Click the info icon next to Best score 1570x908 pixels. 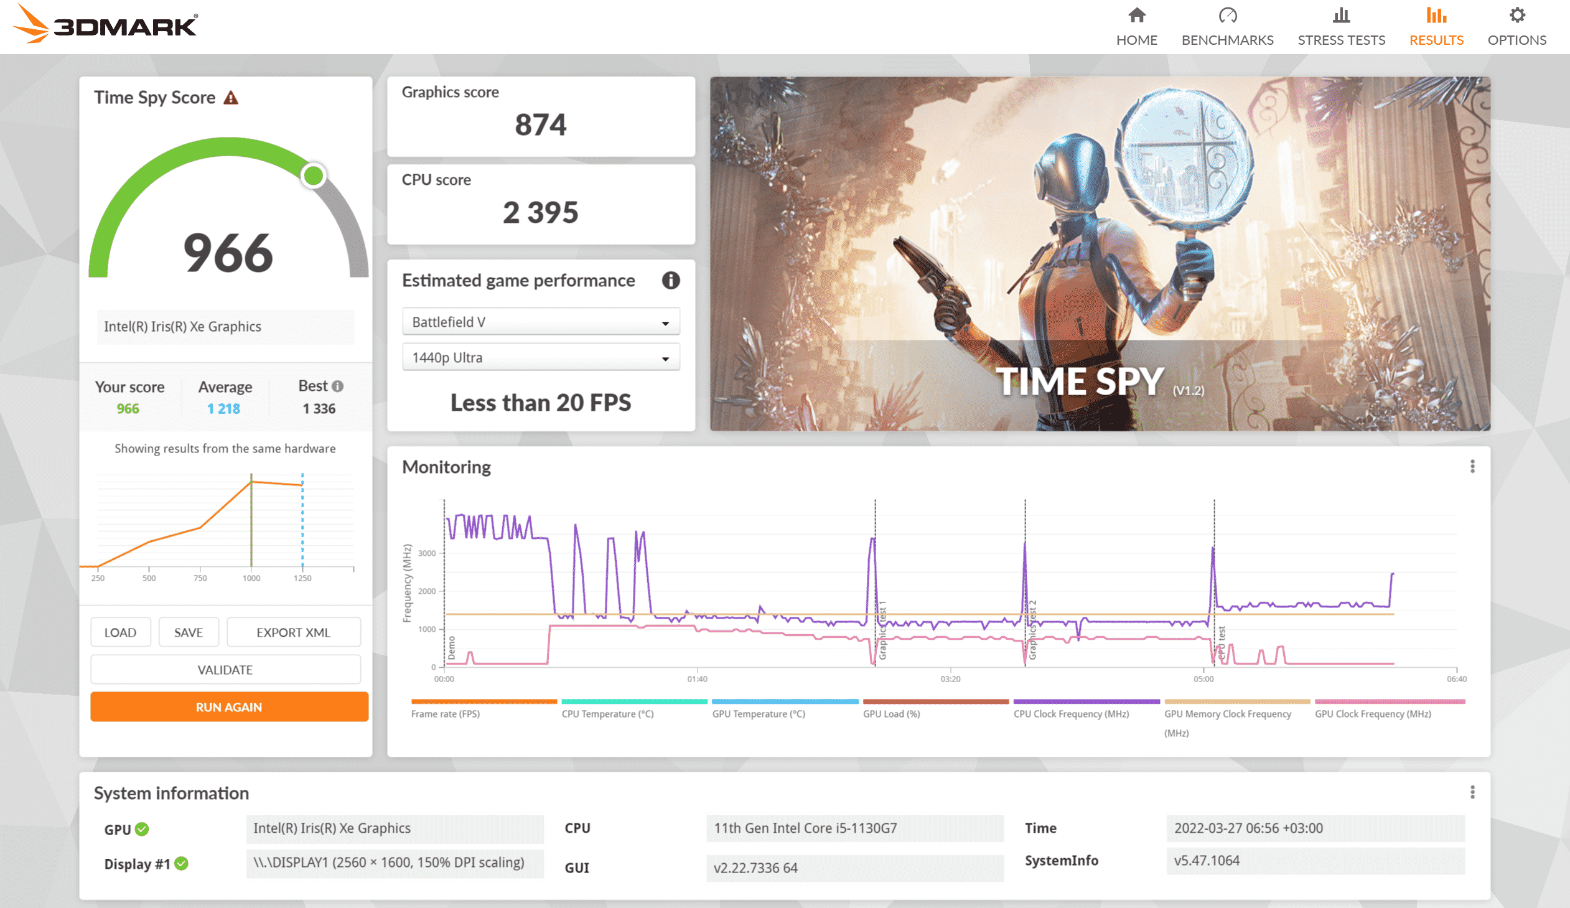[338, 386]
